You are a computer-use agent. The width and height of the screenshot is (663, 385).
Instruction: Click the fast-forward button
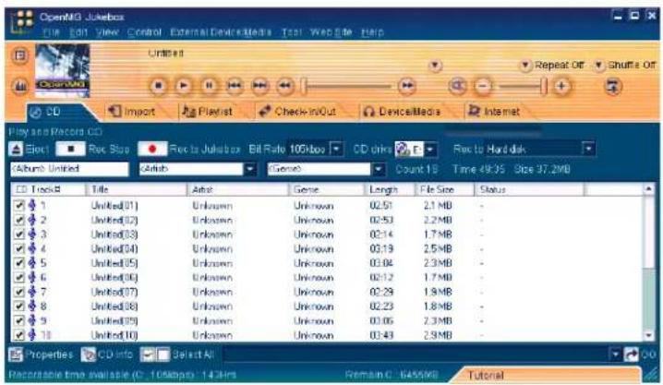pyautogui.click(x=407, y=86)
